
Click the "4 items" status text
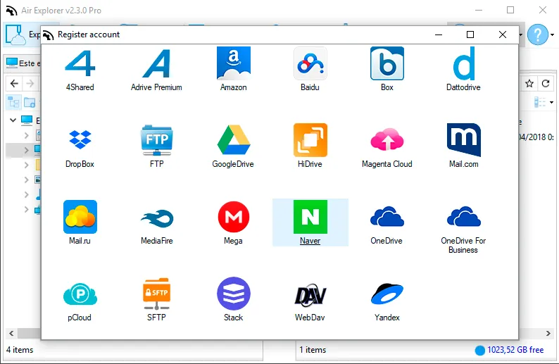point(20,350)
